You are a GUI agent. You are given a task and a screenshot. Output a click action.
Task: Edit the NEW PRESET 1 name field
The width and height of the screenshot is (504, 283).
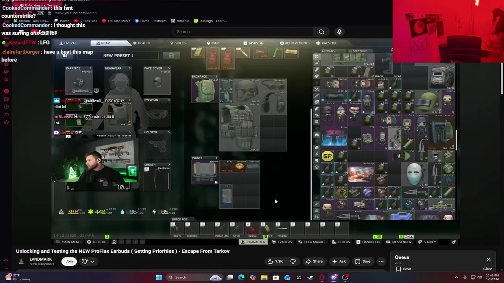point(118,55)
